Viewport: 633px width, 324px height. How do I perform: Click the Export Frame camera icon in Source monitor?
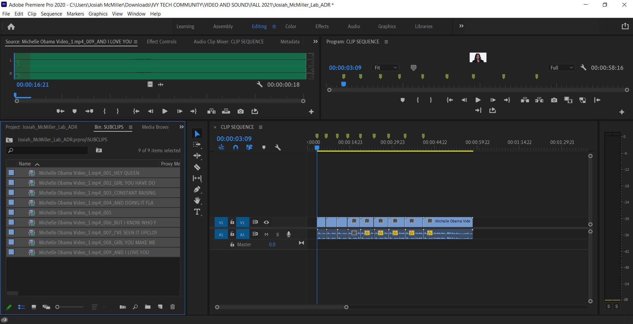(241, 111)
